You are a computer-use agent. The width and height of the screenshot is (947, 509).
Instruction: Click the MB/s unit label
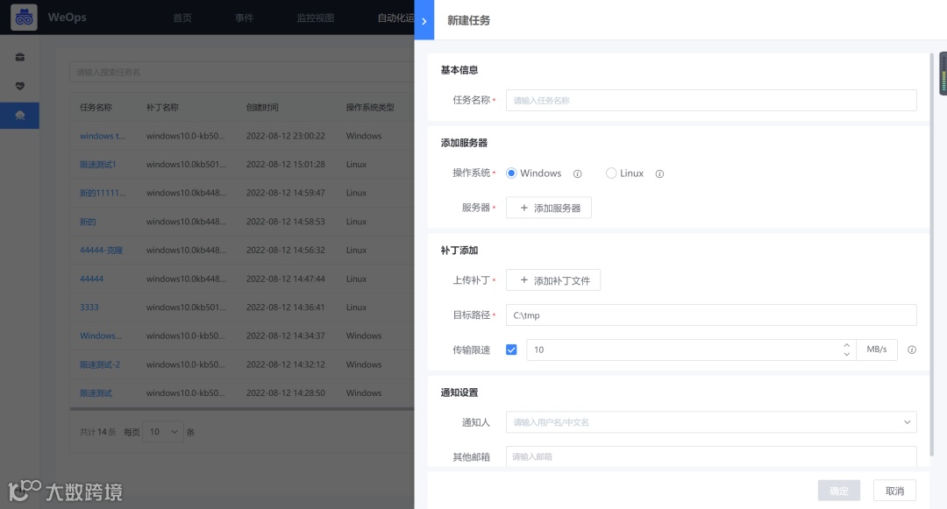(876, 350)
